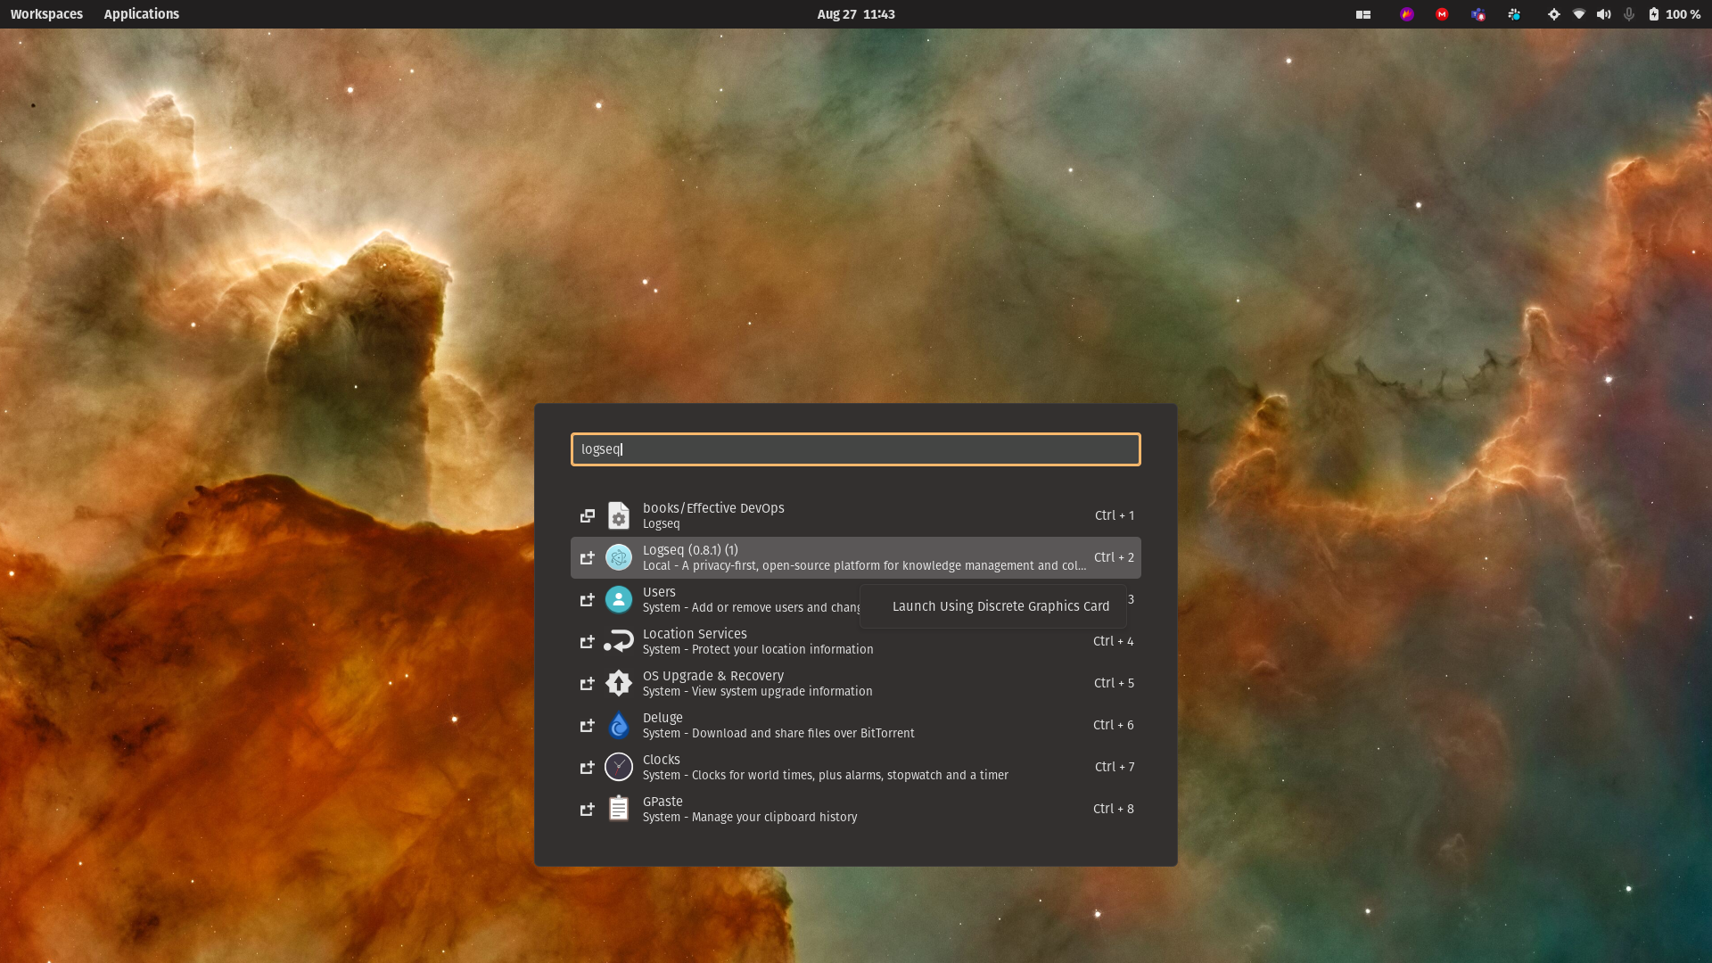Open the Workspaces menu
Image resolution: width=1712 pixels, height=963 pixels.
(46, 14)
